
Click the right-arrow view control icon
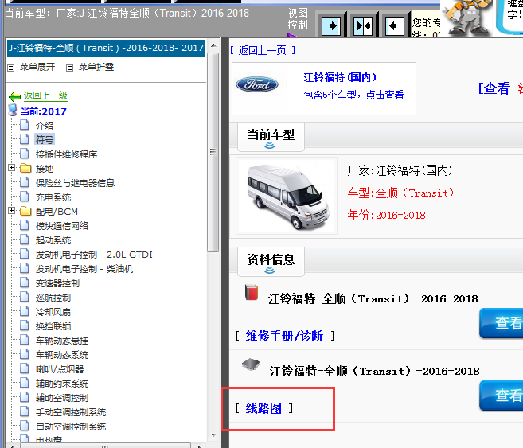point(331,25)
